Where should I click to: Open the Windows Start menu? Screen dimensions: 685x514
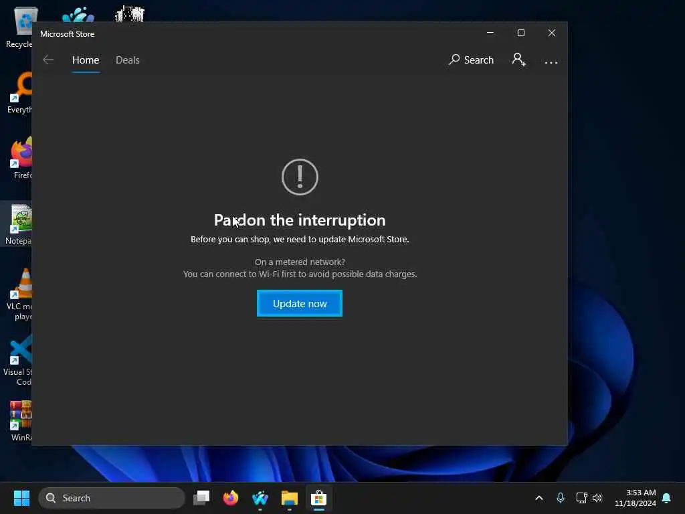(x=21, y=498)
